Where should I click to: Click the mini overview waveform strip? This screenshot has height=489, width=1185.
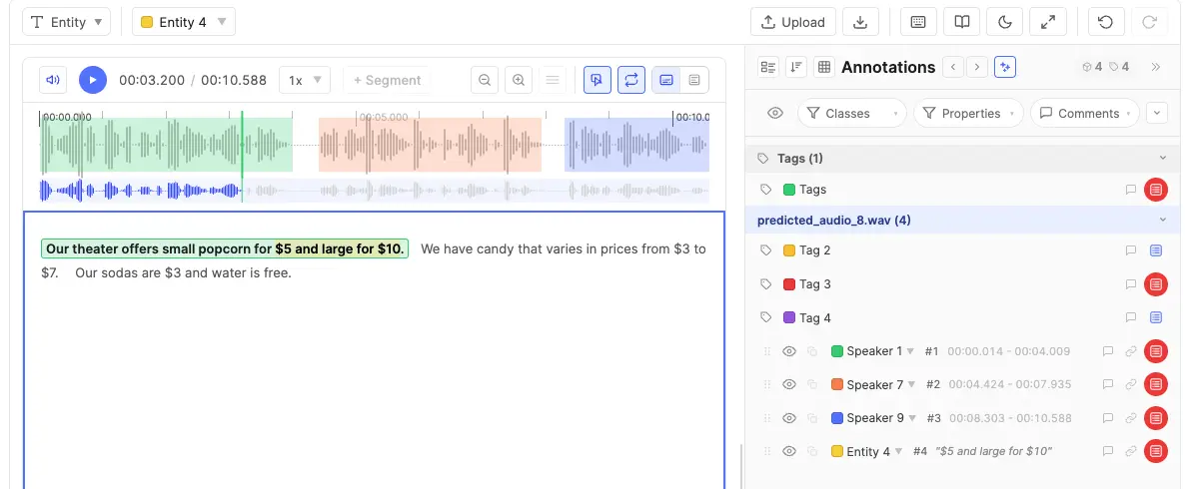(374, 191)
